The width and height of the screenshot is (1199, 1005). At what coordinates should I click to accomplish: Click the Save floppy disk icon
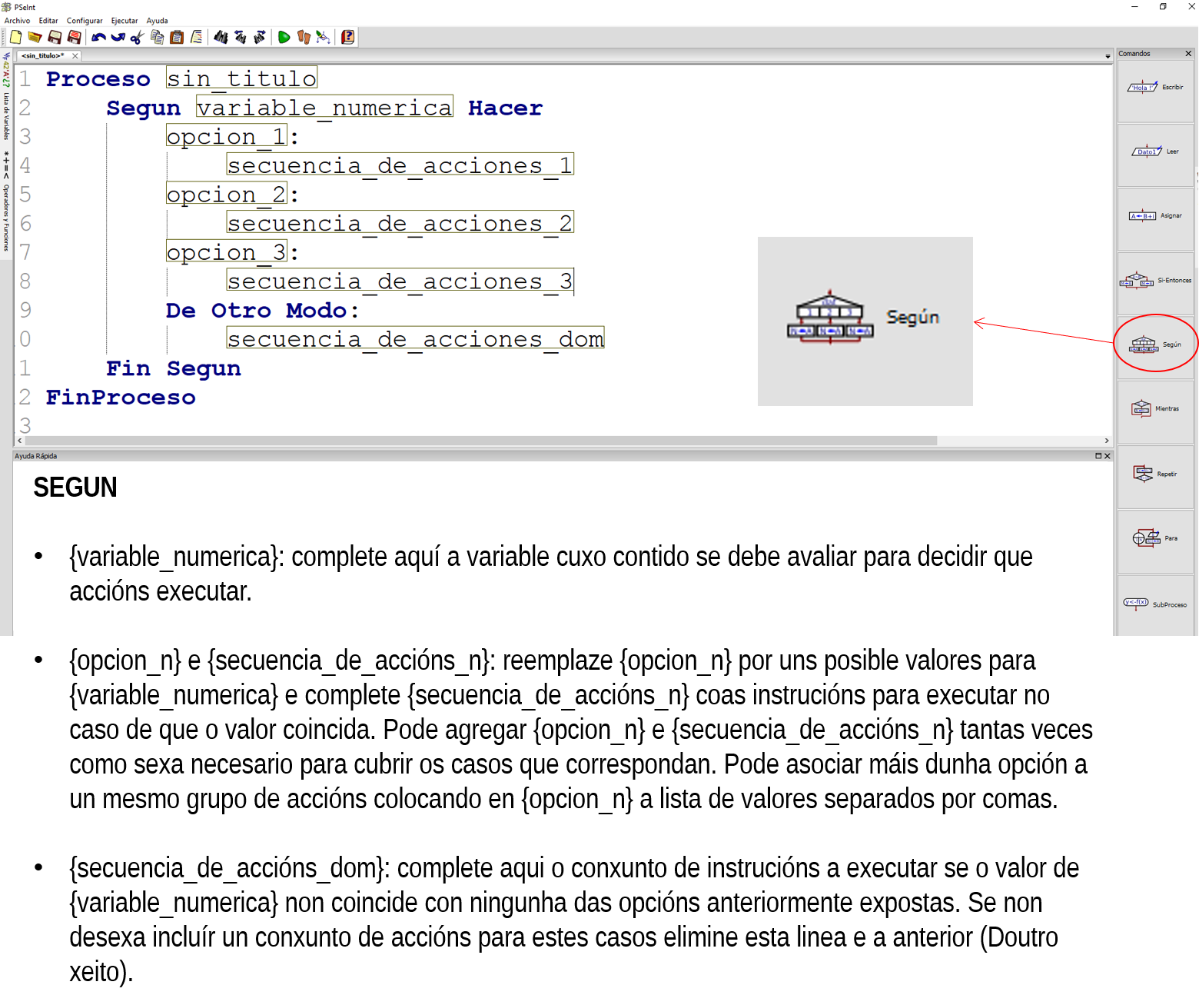[55, 37]
